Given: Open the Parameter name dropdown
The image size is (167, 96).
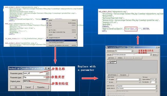Looking at the screenshot, I should 47,73.
